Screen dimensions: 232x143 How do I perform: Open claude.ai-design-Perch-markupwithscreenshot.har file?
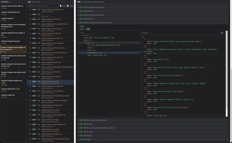tap(13, 26)
